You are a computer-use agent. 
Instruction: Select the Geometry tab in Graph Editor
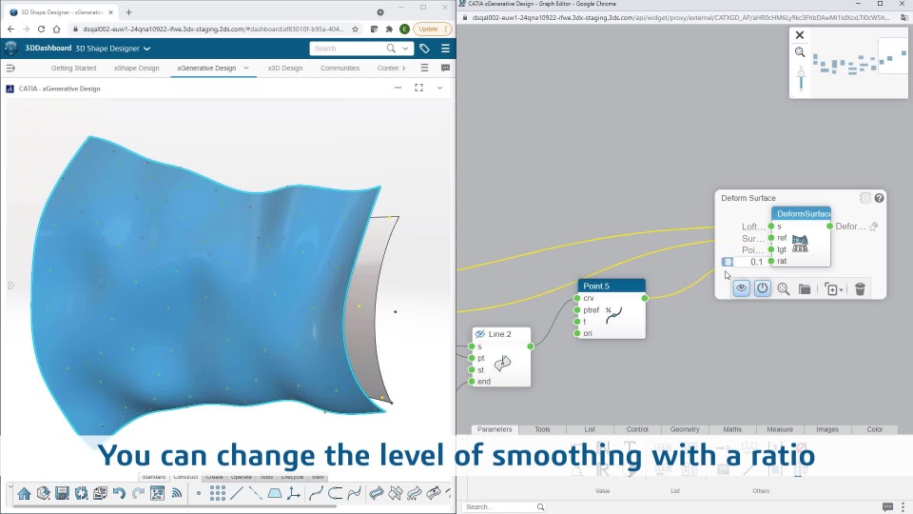point(685,429)
